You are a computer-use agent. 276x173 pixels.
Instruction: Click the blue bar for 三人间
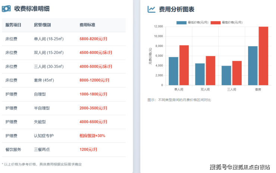pyautogui.click(x=226, y=75)
